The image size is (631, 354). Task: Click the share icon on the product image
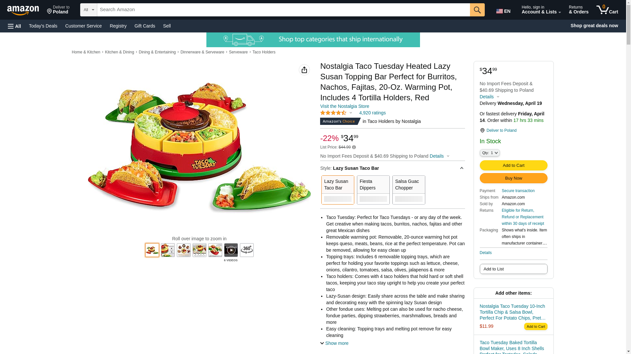[304, 70]
